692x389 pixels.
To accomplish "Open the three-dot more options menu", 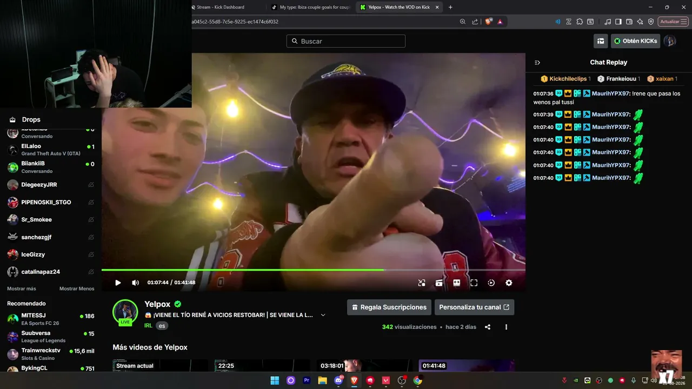I will pos(506,327).
